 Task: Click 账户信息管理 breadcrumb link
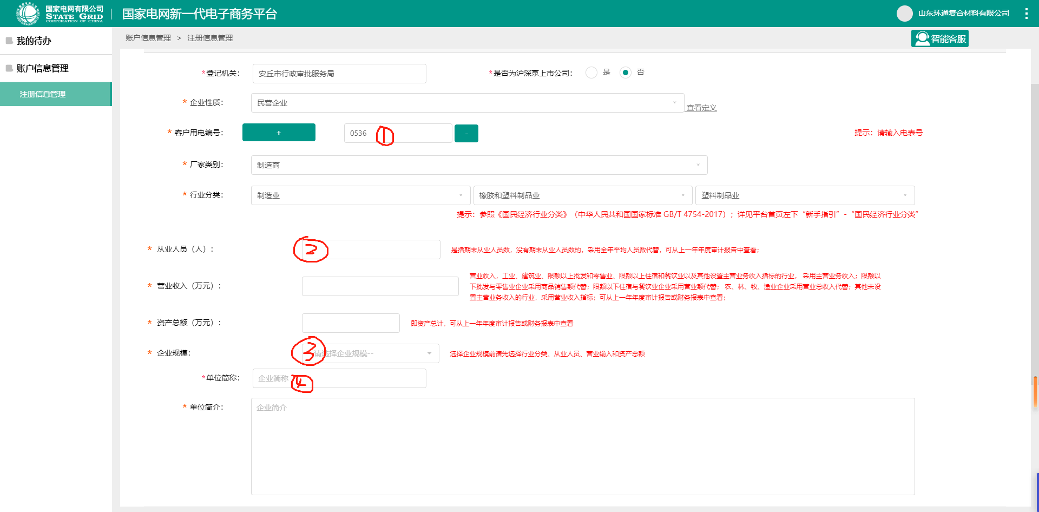point(148,38)
